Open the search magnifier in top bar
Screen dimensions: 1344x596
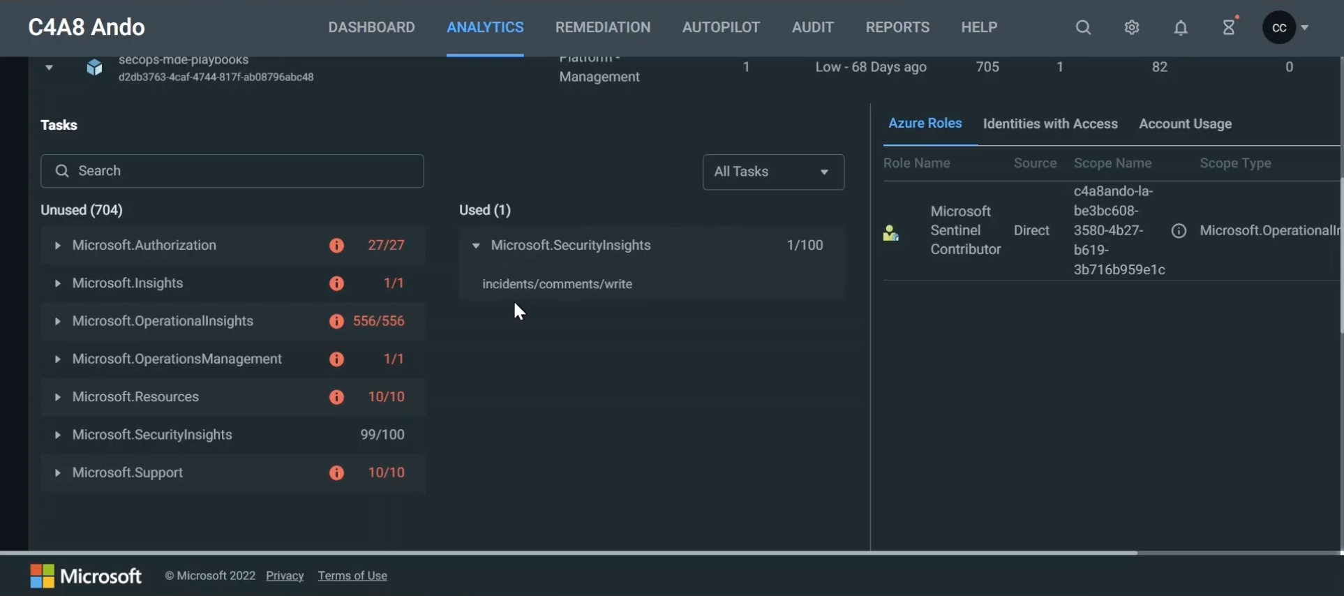click(x=1083, y=28)
